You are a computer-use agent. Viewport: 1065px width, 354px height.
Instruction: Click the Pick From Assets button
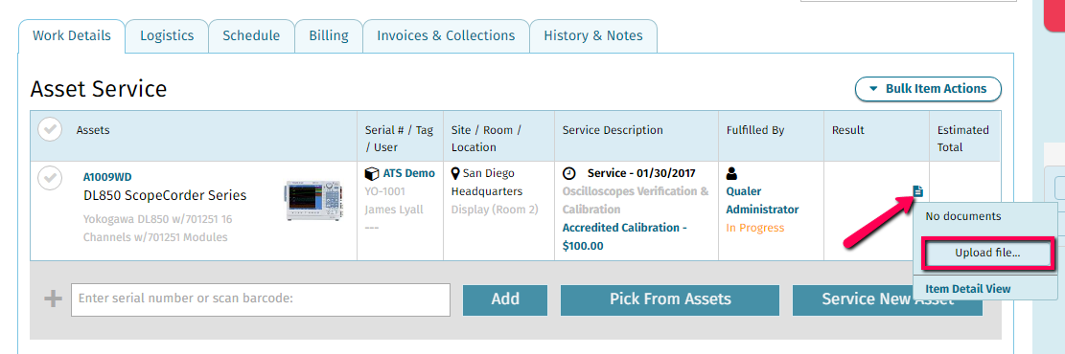(x=670, y=299)
